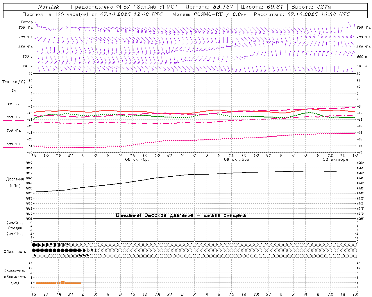The image size is (372, 297).
Task: Click the Осадки precipitation label
Action: 15,228
